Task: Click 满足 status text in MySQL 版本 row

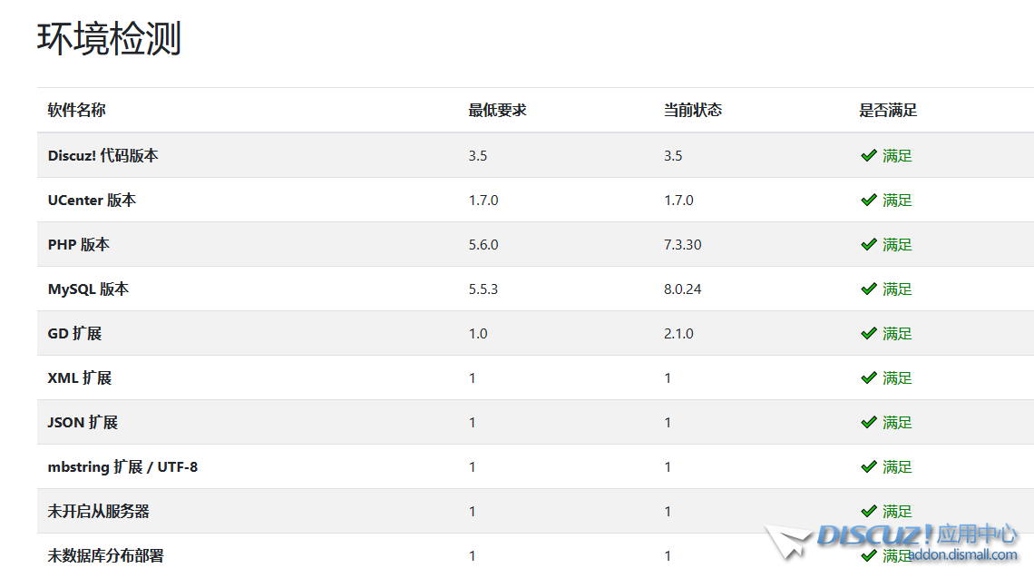Action: click(898, 289)
